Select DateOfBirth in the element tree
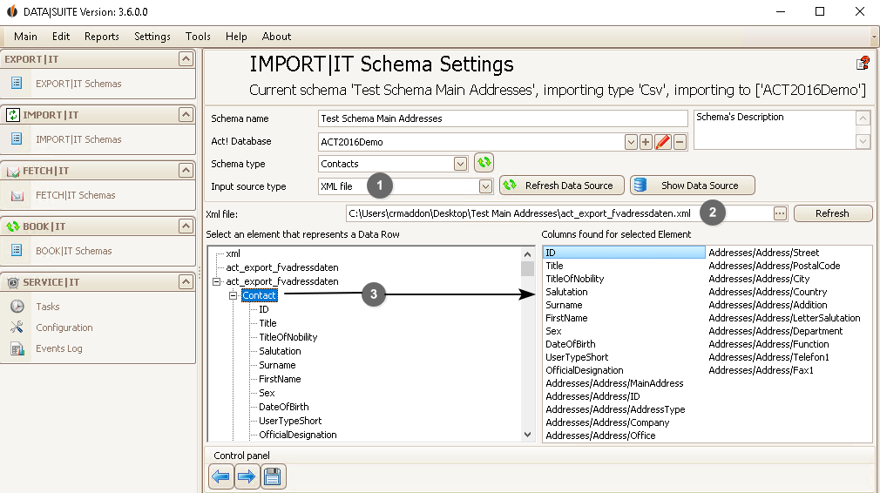This screenshot has height=493, width=880. [283, 407]
